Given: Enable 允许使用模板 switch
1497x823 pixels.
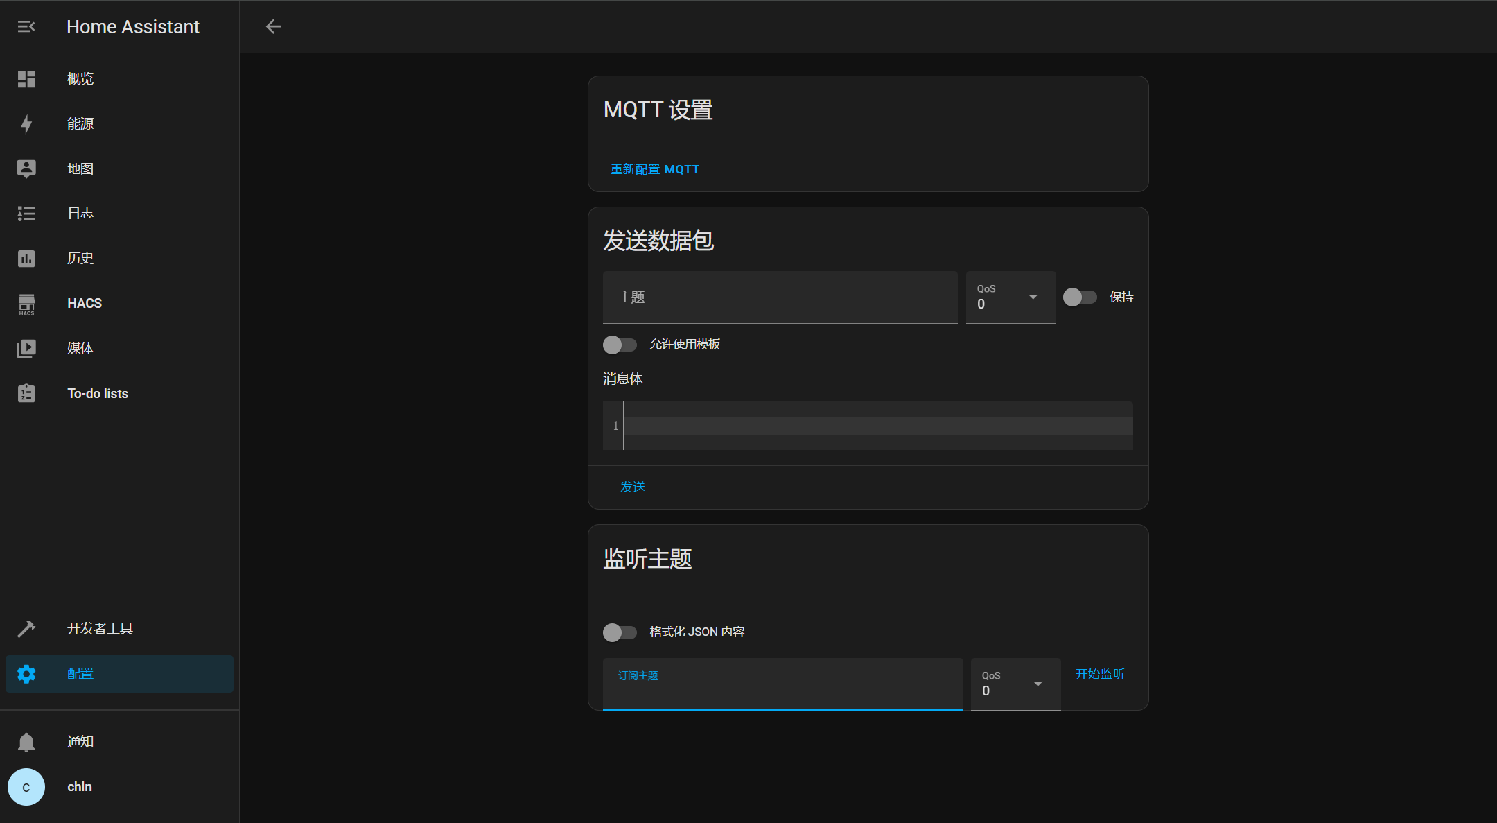Looking at the screenshot, I should click(620, 345).
